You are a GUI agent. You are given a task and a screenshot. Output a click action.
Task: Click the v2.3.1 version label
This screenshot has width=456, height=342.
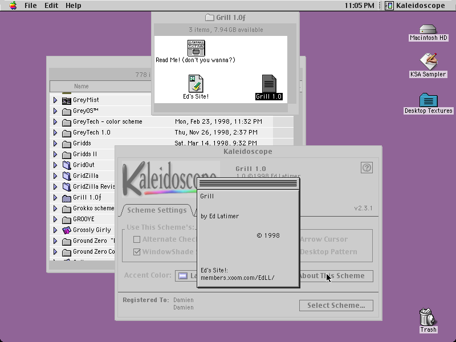(363, 208)
